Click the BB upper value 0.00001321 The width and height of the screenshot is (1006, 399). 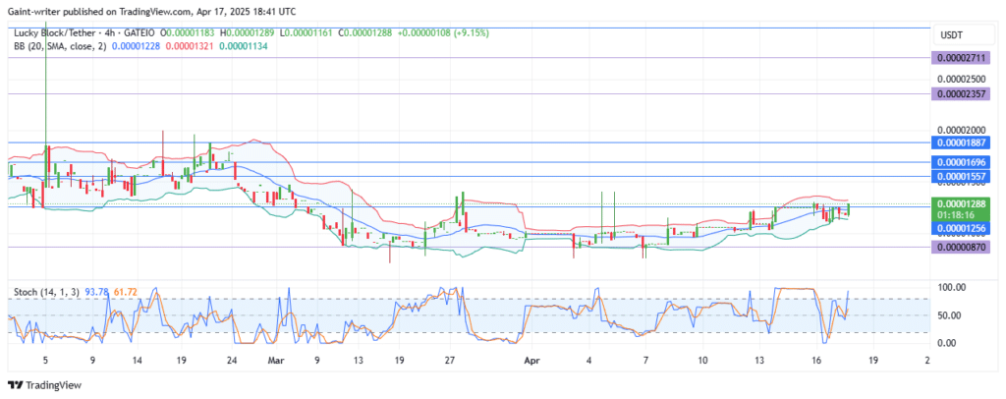coord(191,45)
